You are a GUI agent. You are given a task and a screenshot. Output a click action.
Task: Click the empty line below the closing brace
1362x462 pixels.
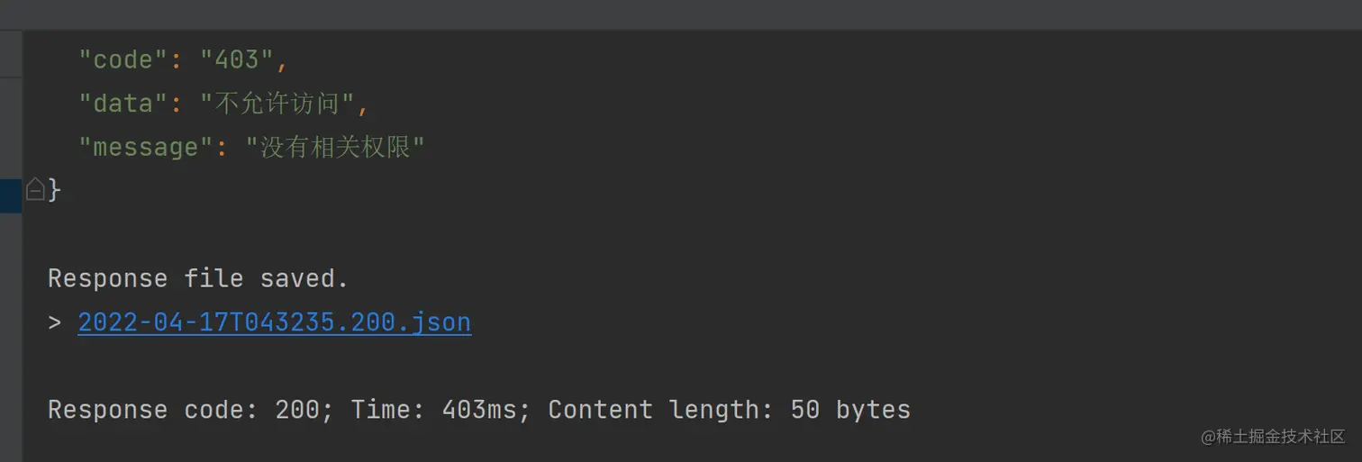[x=360, y=234]
